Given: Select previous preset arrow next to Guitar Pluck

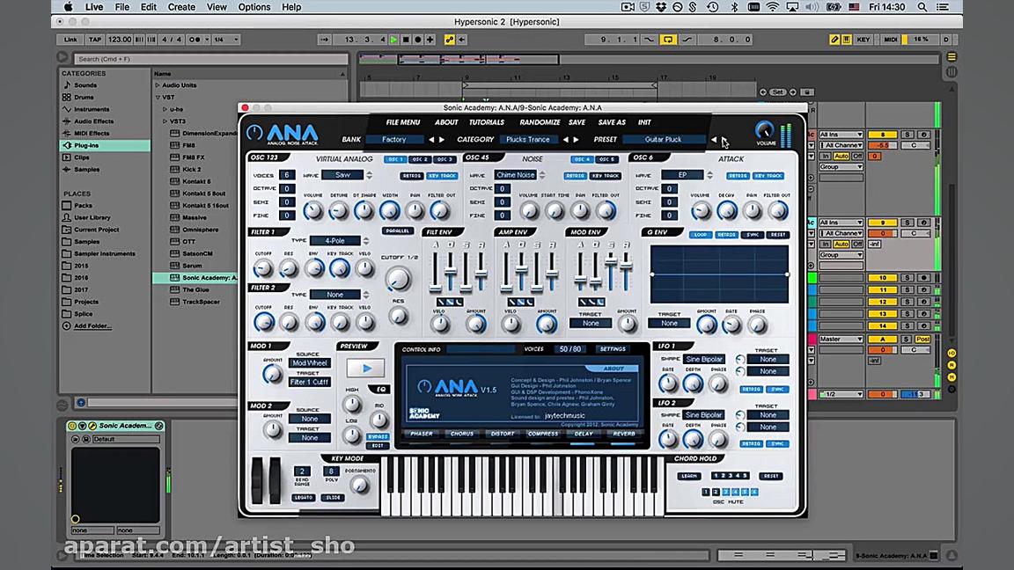Looking at the screenshot, I should coord(714,139).
